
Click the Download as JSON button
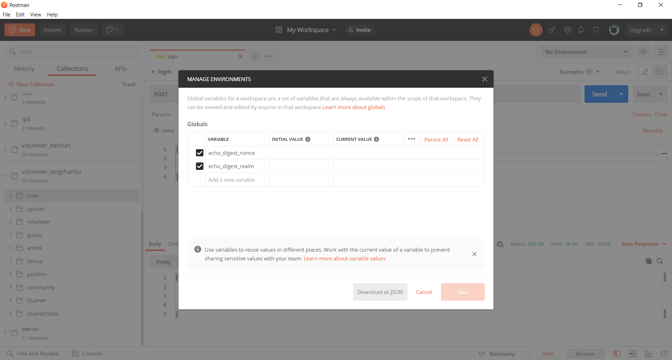point(380,292)
